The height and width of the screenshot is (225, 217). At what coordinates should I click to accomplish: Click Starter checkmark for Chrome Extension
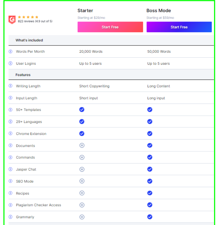(82, 134)
